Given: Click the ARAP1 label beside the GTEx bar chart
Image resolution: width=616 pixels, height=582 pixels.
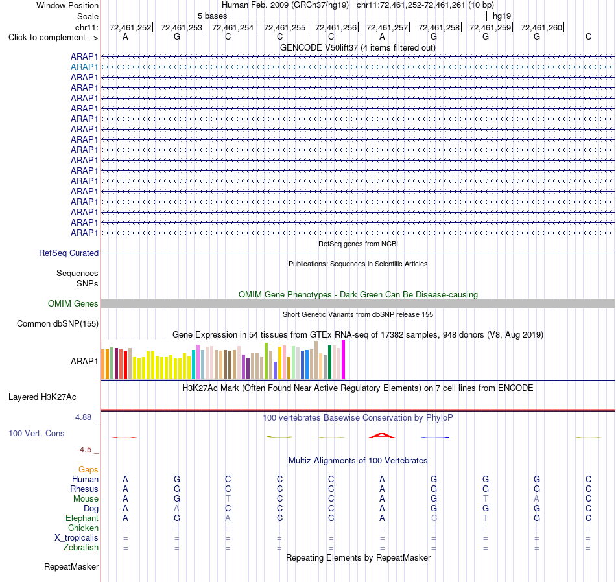Looking at the screenshot, I should (84, 361).
